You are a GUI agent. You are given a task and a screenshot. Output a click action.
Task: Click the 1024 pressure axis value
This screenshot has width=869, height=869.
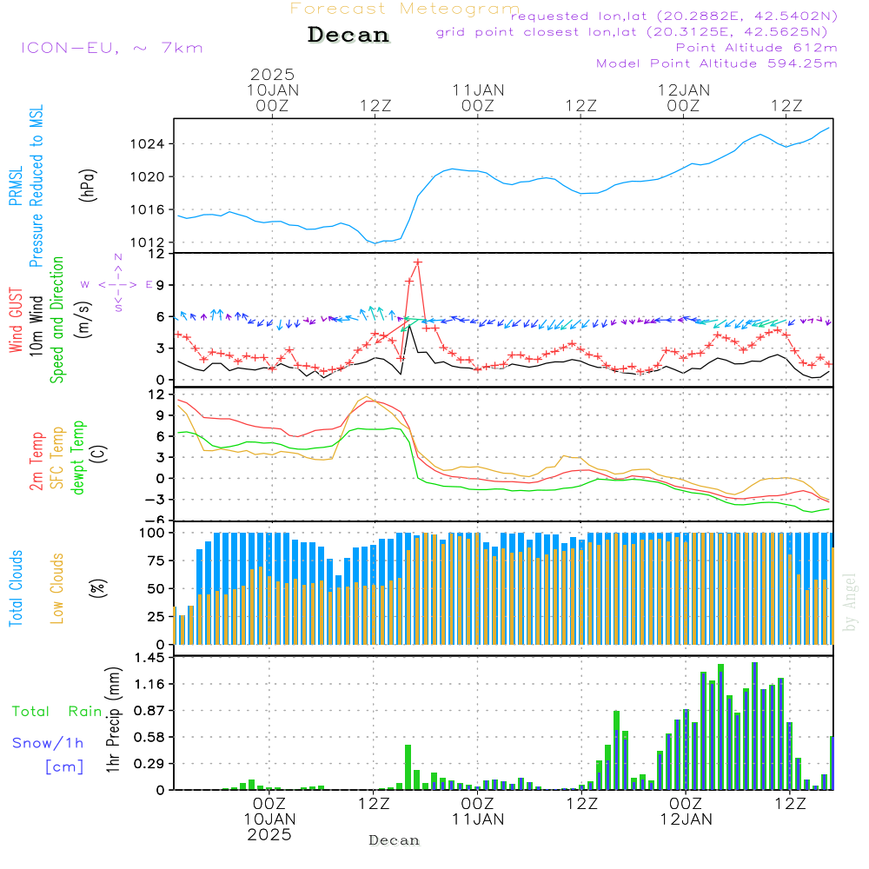147,144
